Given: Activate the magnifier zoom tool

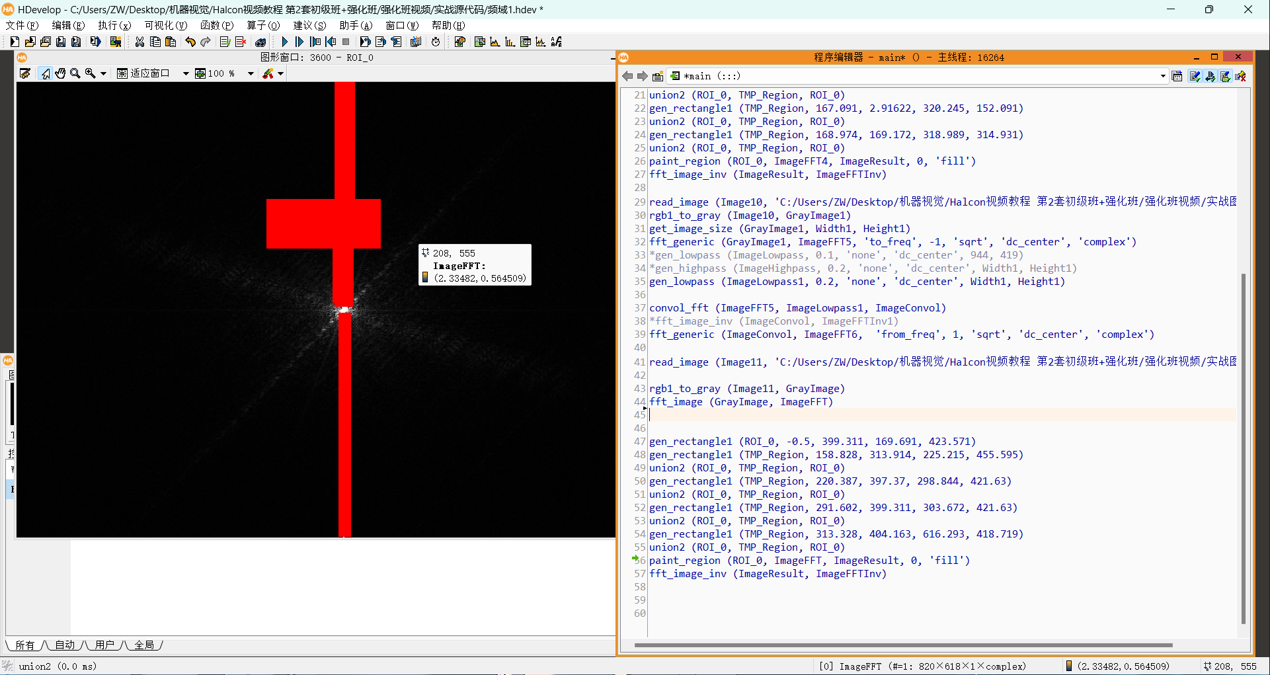Looking at the screenshot, I should click(x=75, y=73).
